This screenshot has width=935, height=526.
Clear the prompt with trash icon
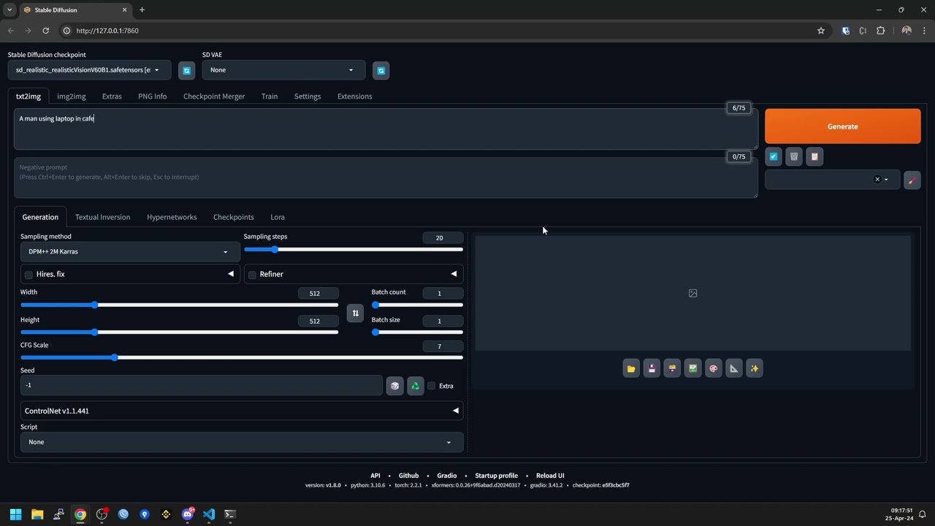794,156
